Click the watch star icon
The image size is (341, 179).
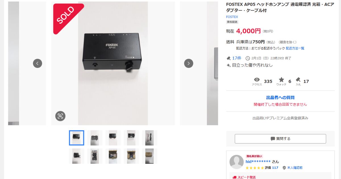point(281,80)
